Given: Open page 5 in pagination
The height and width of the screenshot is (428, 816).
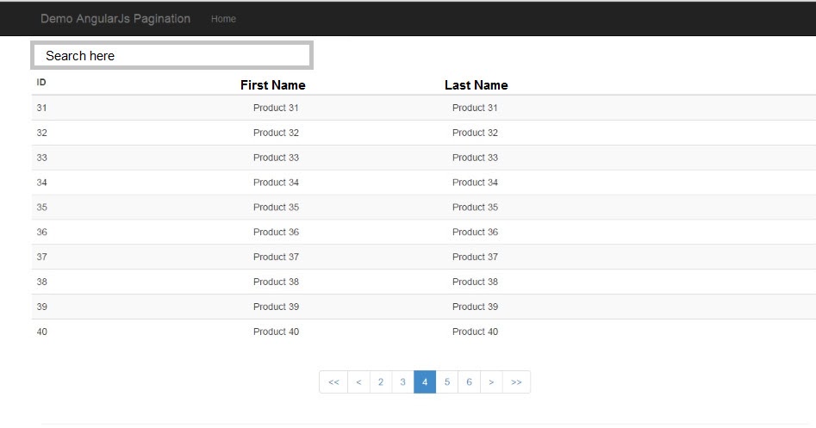Looking at the screenshot, I should point(447,381).
